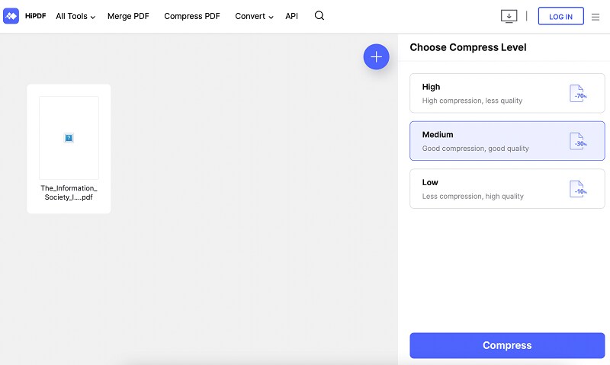This screenshot has width=610, height=365.
Task: Select the Low compression level
Action: tap(507, 189)
